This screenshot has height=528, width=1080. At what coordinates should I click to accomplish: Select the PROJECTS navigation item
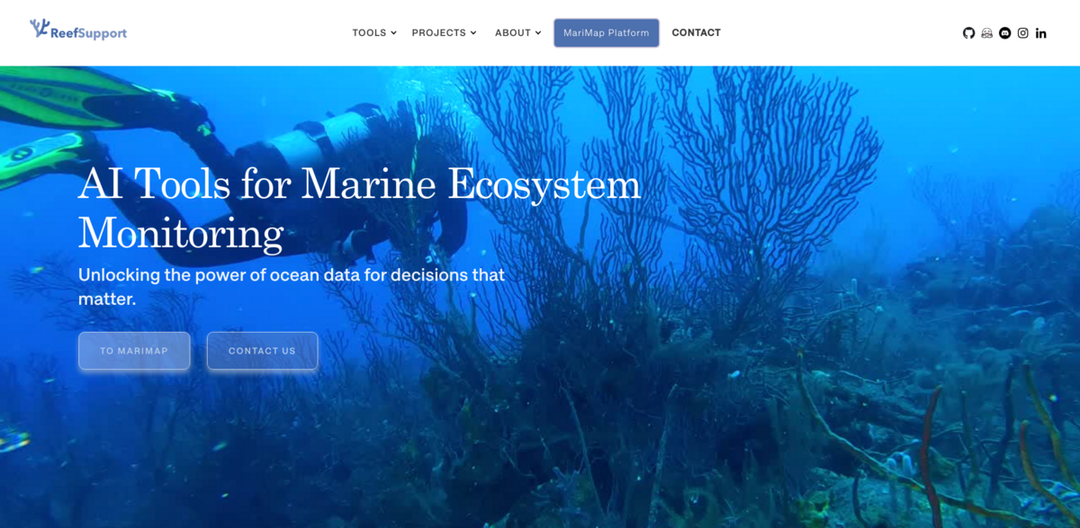440,32
